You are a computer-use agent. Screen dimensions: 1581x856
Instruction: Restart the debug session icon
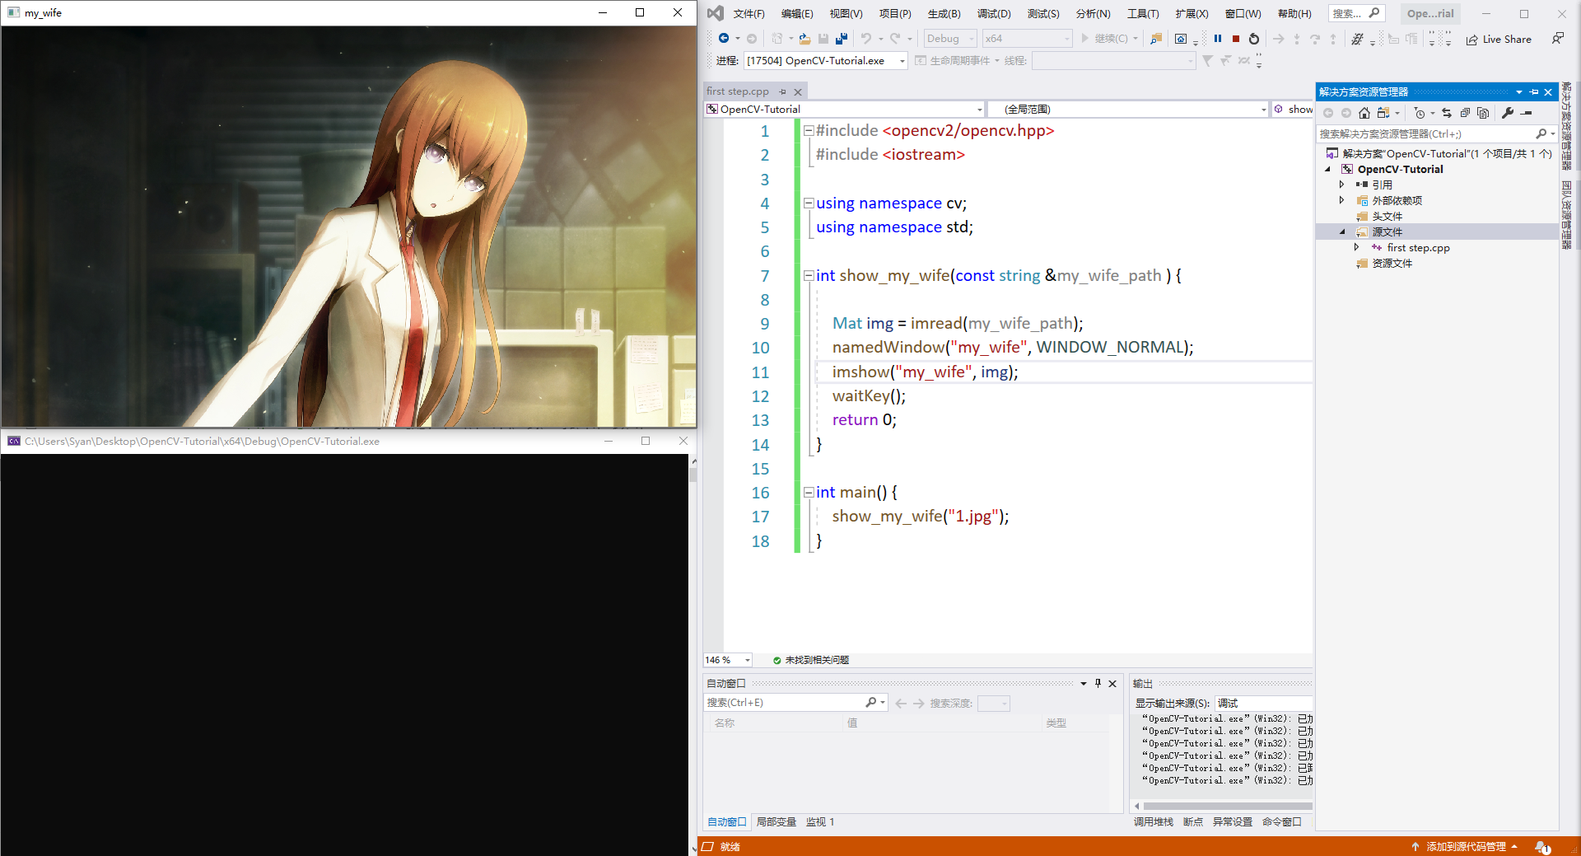click(x=1254, y=39)
